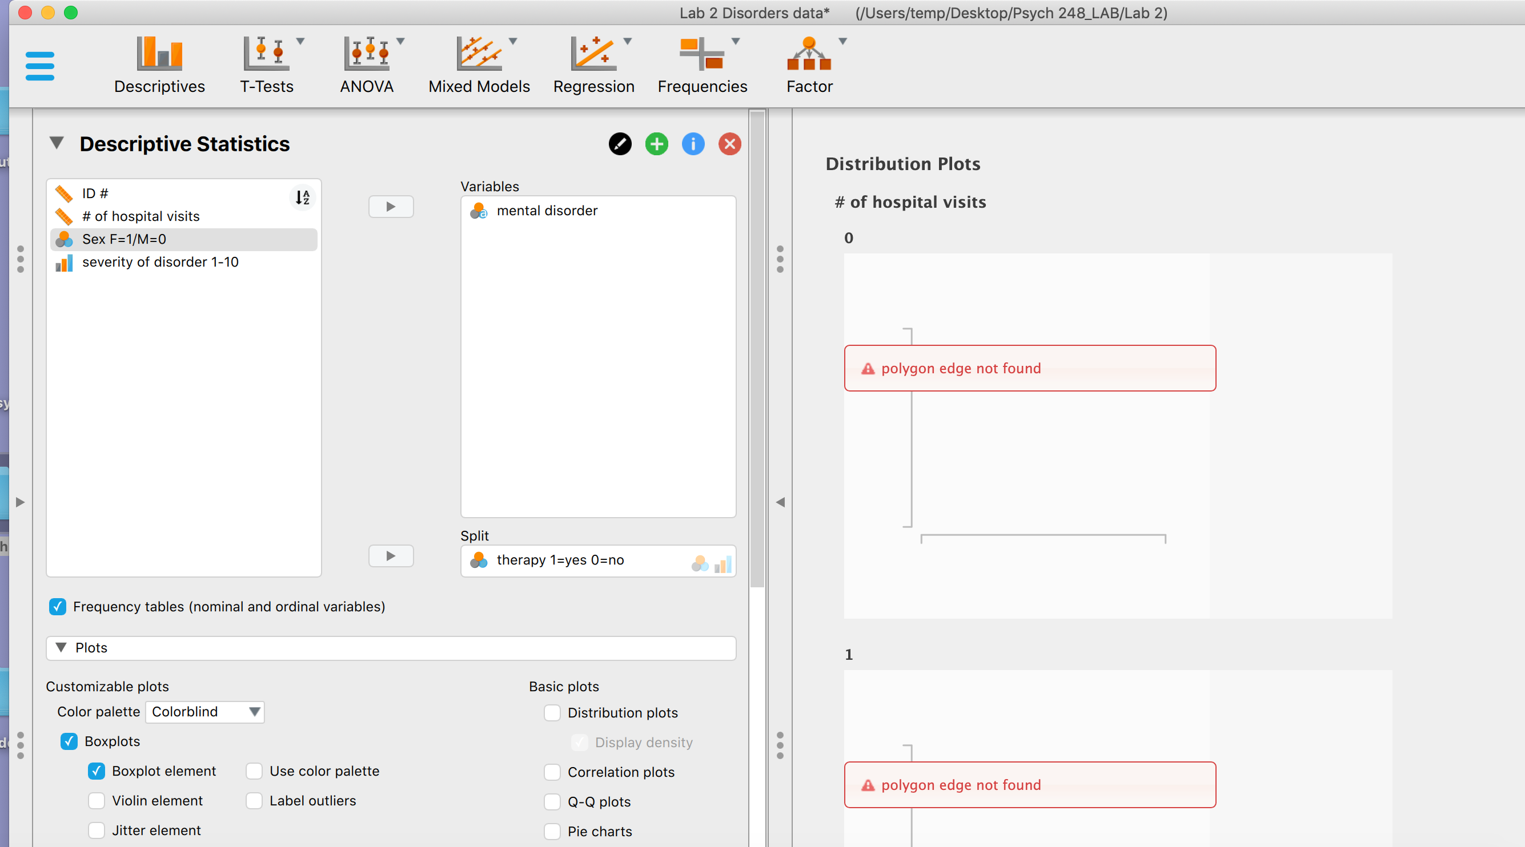This screenshot has height=847, width=1525.
Task: Click the upper left panel drag handle dots
Action: [21, 259]
